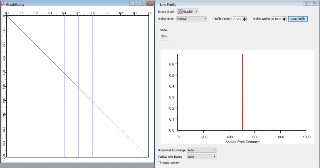Open the Profile Mode dropdown set to Vertical
Viewport: 320px width, 168px height.
click(192, 19)
